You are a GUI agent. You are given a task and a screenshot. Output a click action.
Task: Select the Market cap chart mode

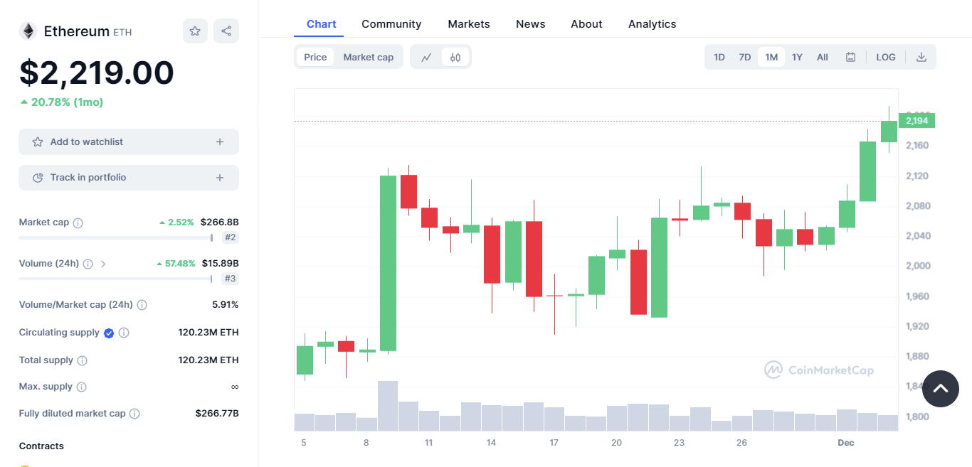369,57
